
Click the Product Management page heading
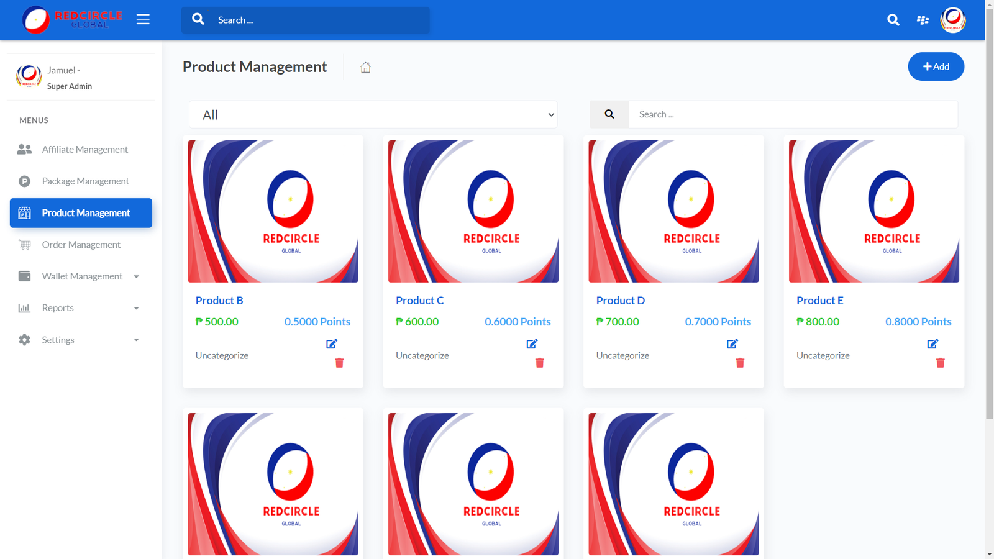point(255,66)
